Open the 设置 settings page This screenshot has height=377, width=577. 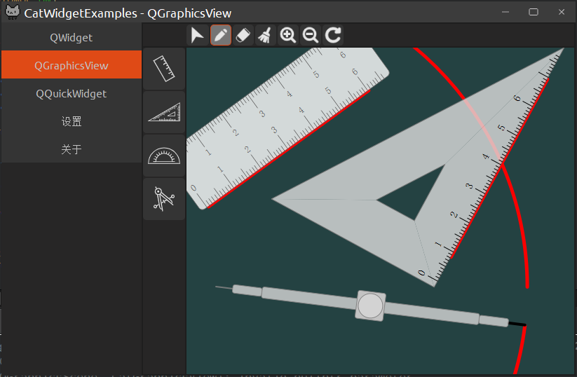72,121
